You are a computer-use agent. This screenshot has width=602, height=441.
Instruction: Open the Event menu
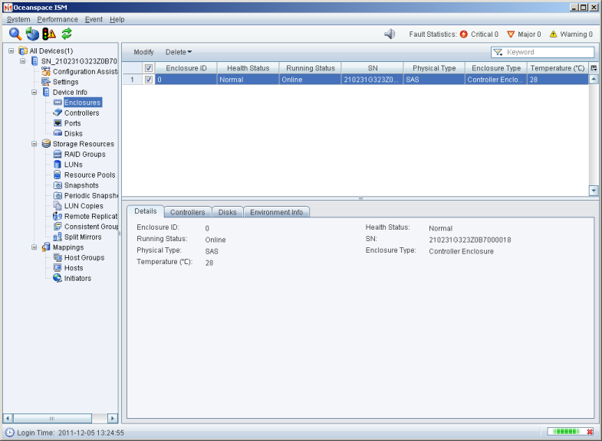(94, 20)
